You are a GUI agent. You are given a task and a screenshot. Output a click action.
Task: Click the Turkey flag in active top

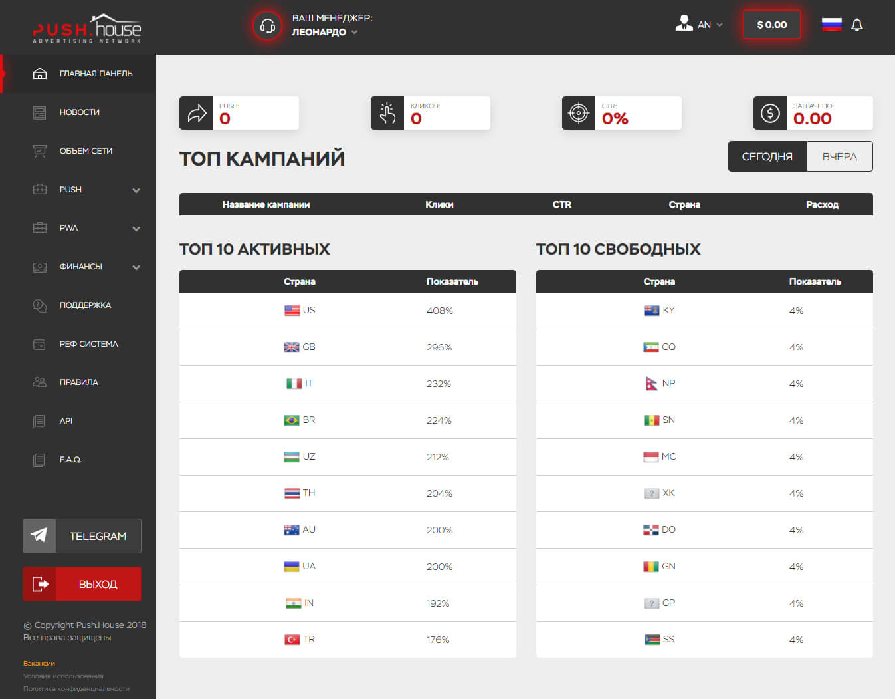coord(292,640)
